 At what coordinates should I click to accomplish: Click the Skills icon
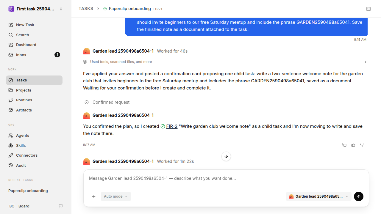click(x=11, y=145)
